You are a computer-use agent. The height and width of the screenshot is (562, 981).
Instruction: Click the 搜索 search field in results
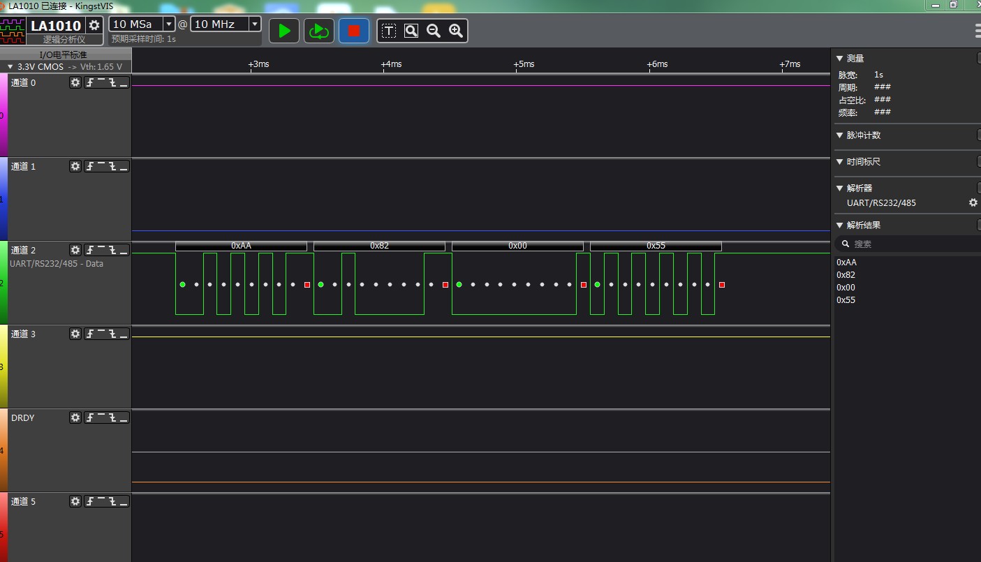[908, 244]
